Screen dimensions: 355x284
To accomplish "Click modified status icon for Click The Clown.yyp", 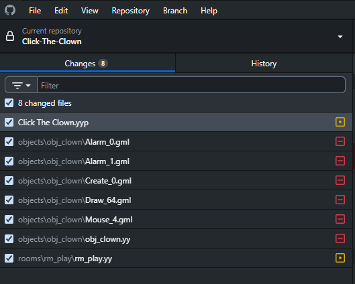I will point(340,122).
